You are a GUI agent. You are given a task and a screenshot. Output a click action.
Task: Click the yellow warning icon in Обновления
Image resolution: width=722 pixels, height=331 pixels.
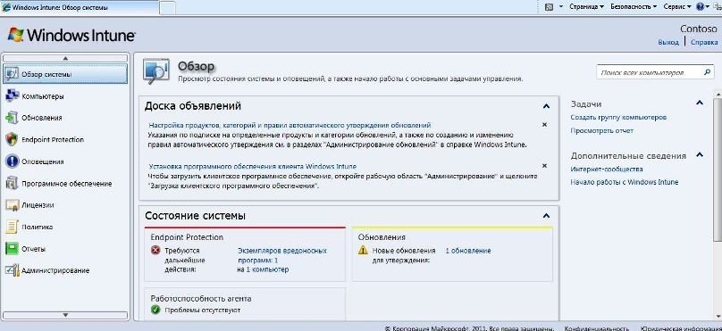coord(364,251)
